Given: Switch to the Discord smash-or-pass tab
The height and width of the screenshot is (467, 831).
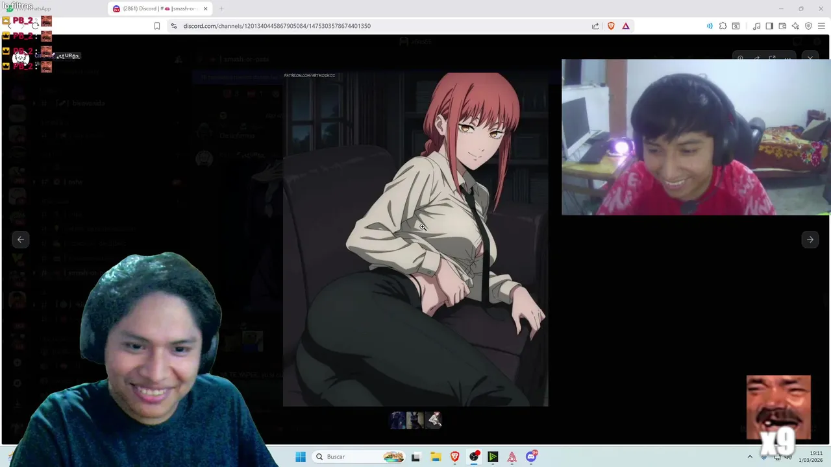Looking at the screenshot, I should [x=160, y=8].
